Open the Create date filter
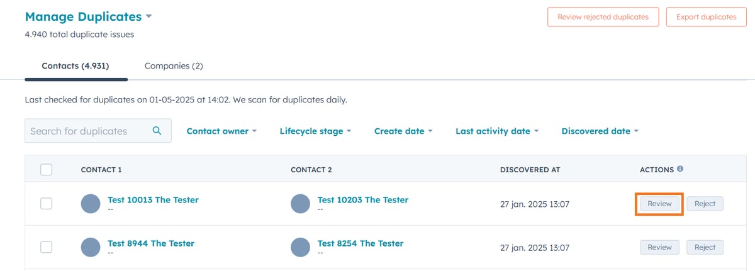 pos(403,131)
